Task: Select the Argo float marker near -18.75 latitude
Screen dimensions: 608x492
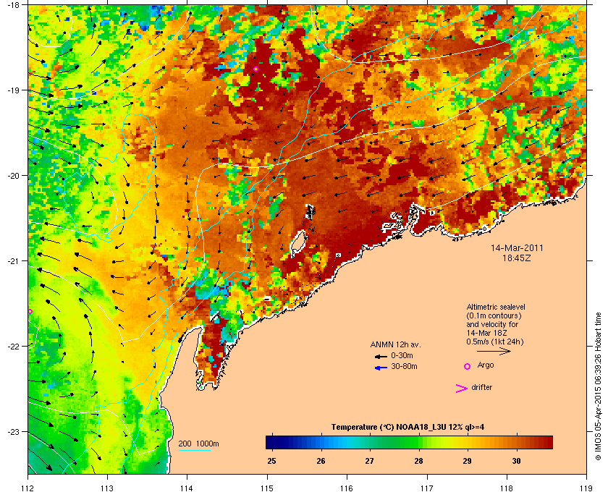Action: 256,69
